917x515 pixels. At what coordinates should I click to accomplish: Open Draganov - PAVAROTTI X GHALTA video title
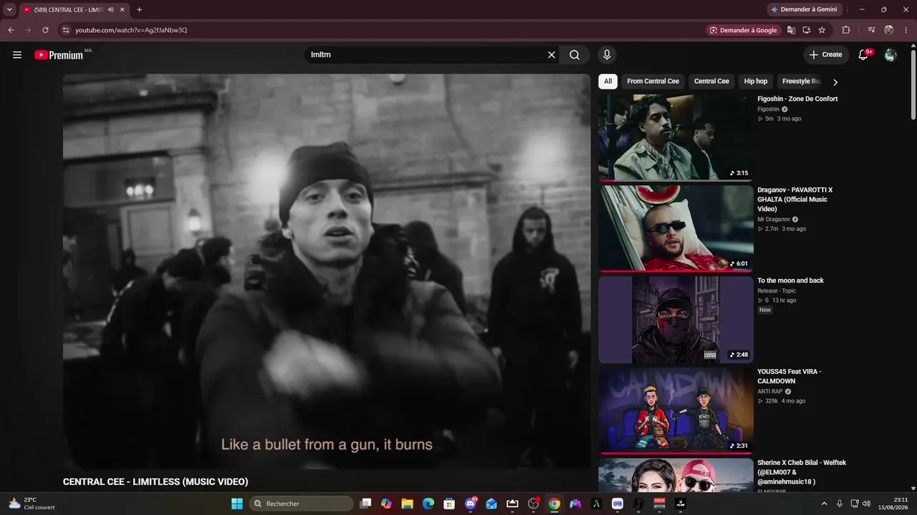795,200
